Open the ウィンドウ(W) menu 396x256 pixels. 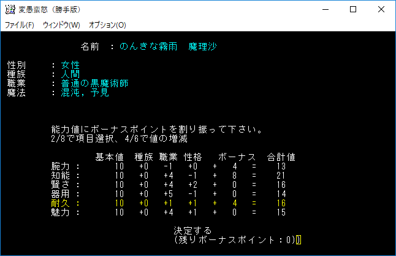click(x=61, y=25)
